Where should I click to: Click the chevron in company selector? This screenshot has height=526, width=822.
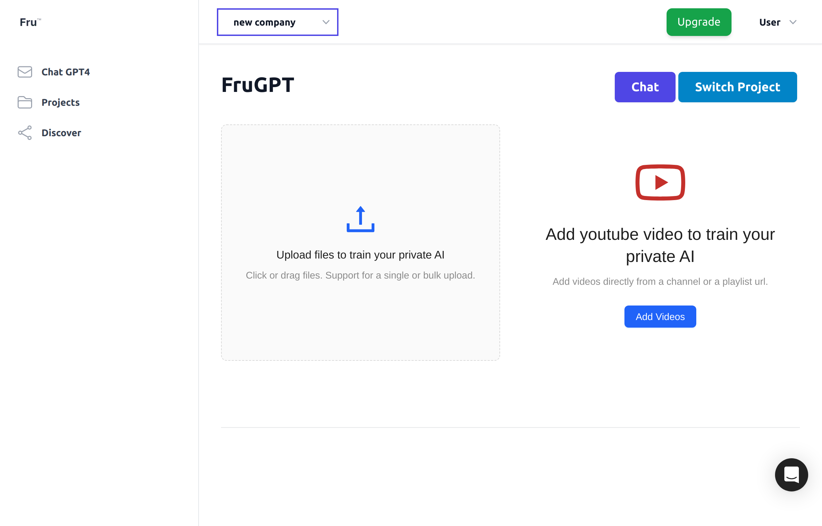(326, 22)
